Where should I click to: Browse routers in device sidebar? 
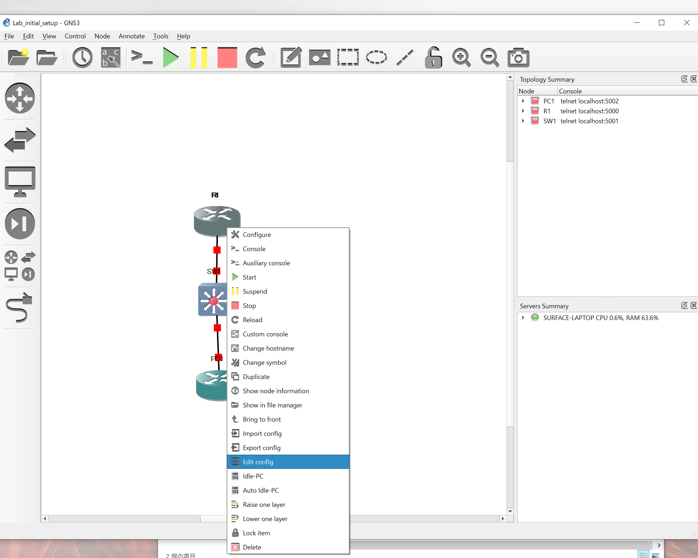coord(20,98)
